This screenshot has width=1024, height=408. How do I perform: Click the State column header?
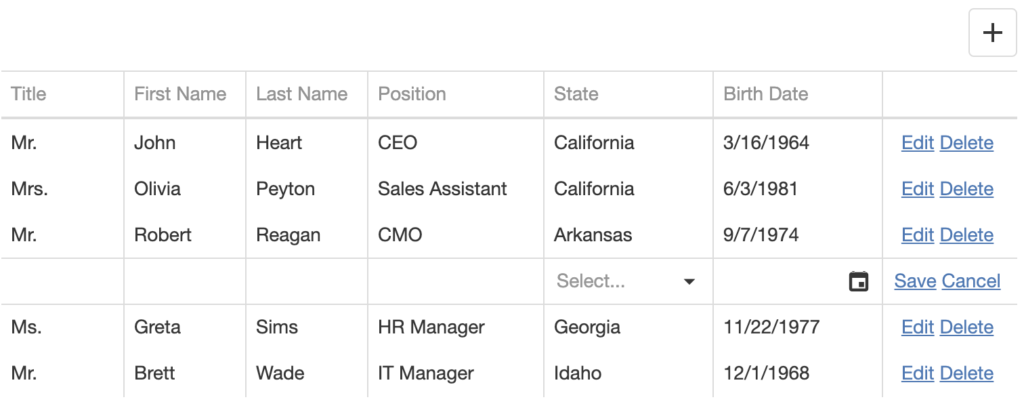pos(576,94)
